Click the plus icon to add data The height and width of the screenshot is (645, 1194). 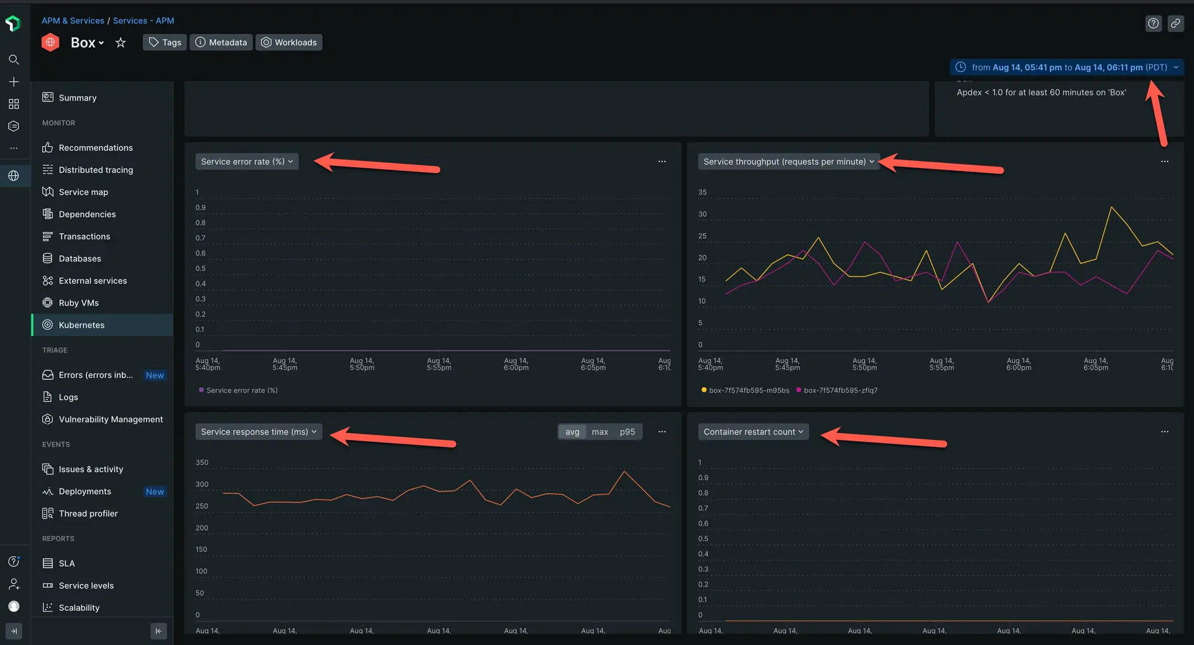[x=14, y=82]
